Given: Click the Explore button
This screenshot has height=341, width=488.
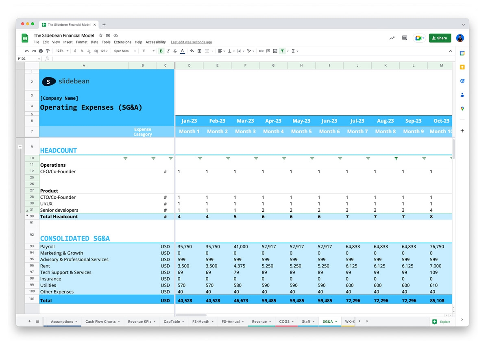Looking at the screenshot, I should (441, 321).
